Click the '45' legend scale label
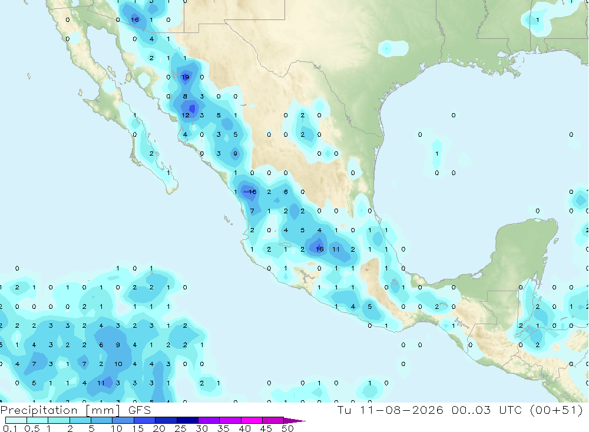Screen dimensions: 589x432 pyautogui.click(x=266, y=428)
